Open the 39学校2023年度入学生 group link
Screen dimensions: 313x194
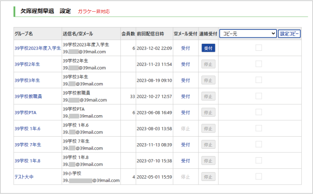pyautogui.click(x=37, y=48)
